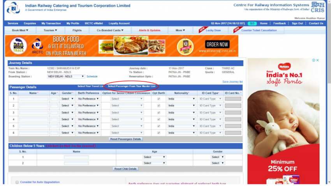The image size is (331, 186).
Task: Enable Consider for Auto Upgradation
Action: (x=17, y=182)
